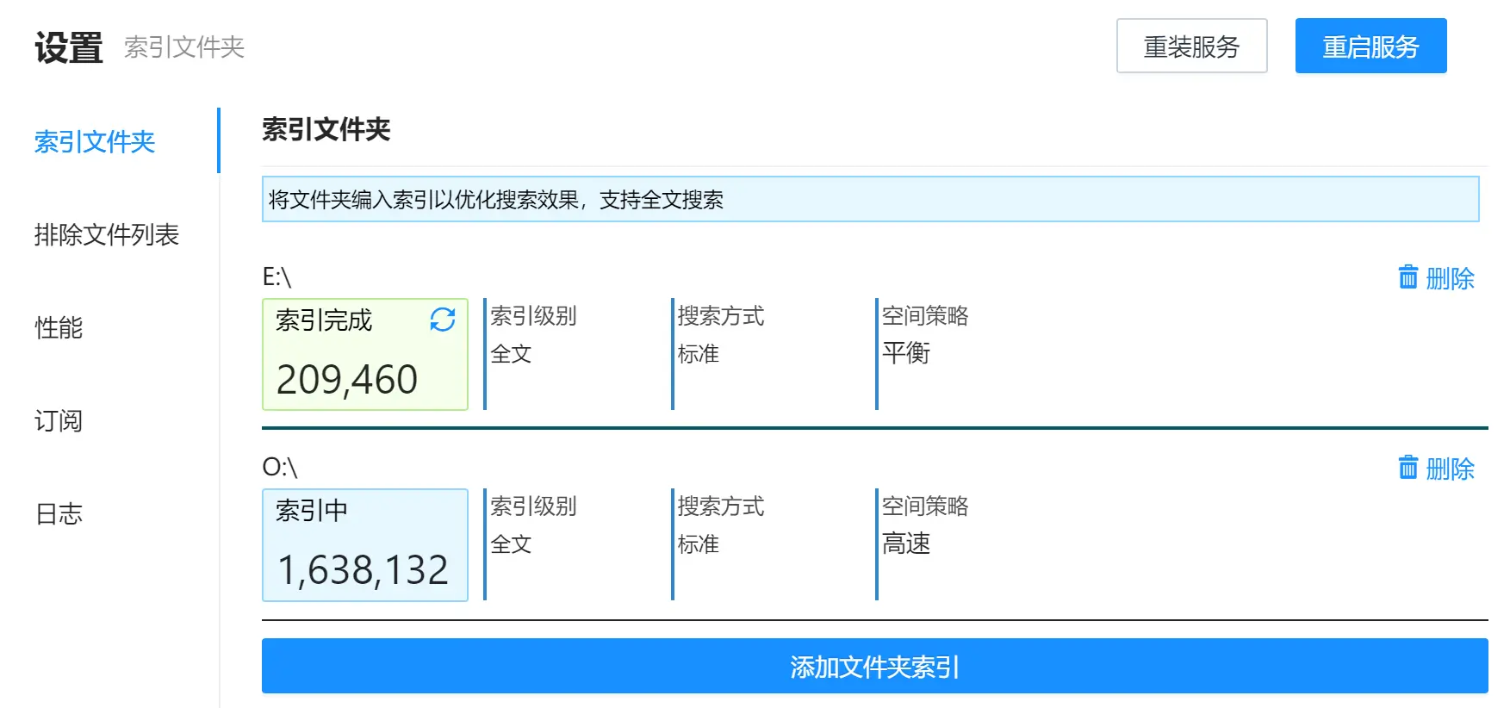1510x708 pixels.
Task: Click trash icon for E:\ drive entry
Action: point(1407,277)
